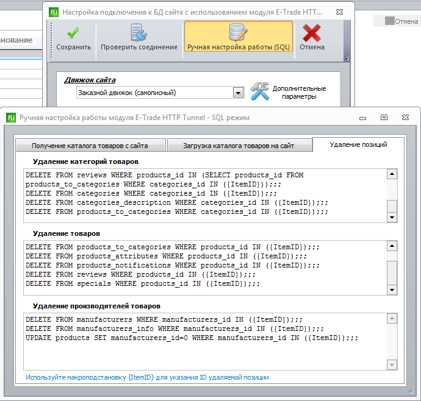The height and width of the screenshot is (401, 421).
Task: Expand the Движок сайта dropdown arrow
Action: 238,93
